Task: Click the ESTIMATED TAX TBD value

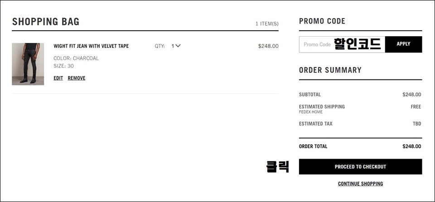Action: point(417,124)
